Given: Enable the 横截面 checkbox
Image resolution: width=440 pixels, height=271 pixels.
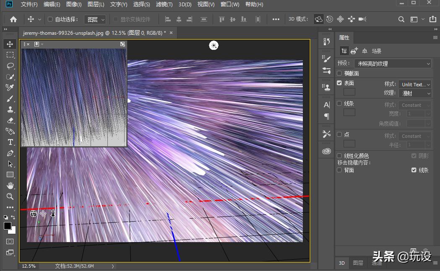Looking at the screenshot, I should pyautogui.click(x=339, y=73).
